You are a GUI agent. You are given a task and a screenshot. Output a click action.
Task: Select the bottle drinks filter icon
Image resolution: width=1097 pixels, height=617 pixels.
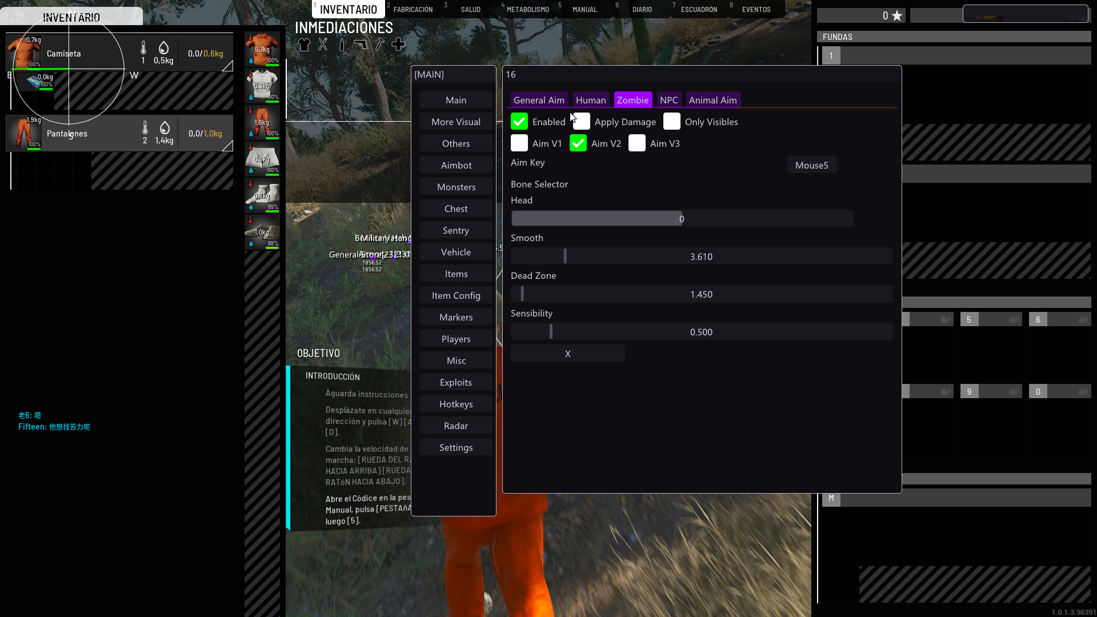pos(342,45)
